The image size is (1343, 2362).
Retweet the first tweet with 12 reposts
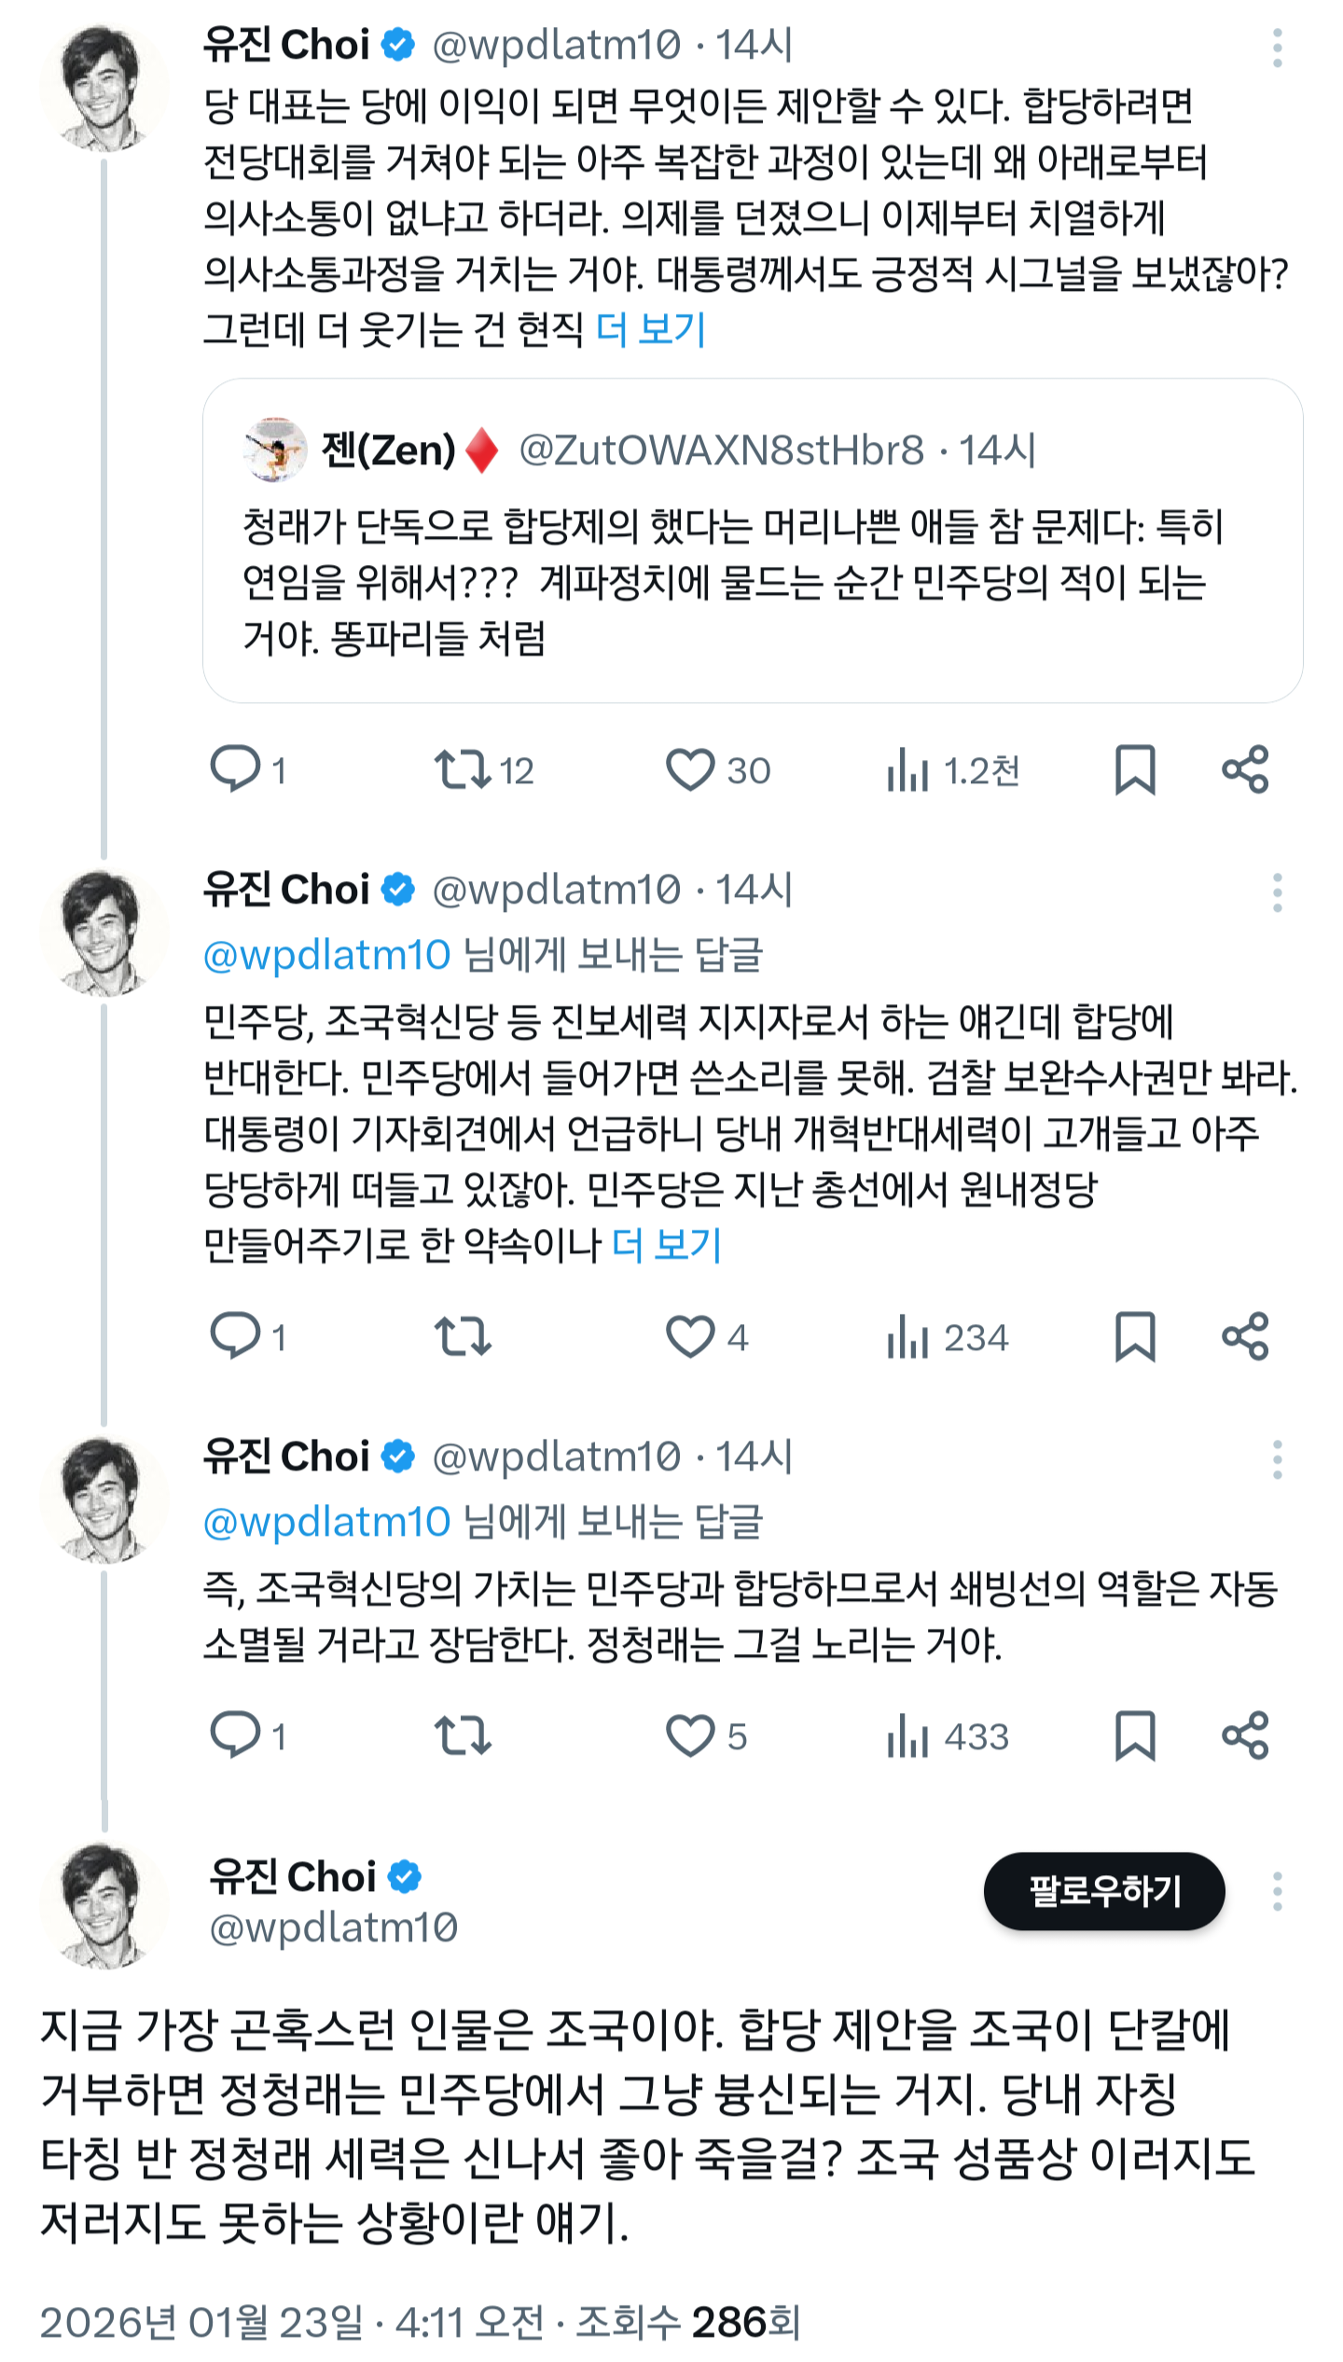463,770
